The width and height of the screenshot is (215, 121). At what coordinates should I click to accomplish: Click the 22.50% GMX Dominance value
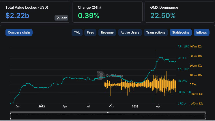click(x=162, y=16)
